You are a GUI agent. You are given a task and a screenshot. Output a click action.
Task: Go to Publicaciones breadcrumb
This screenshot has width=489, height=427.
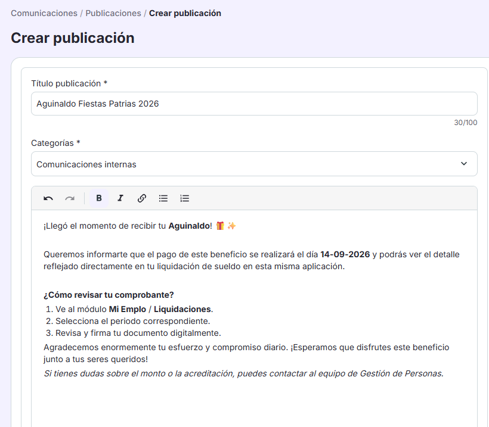coord(113,13)
